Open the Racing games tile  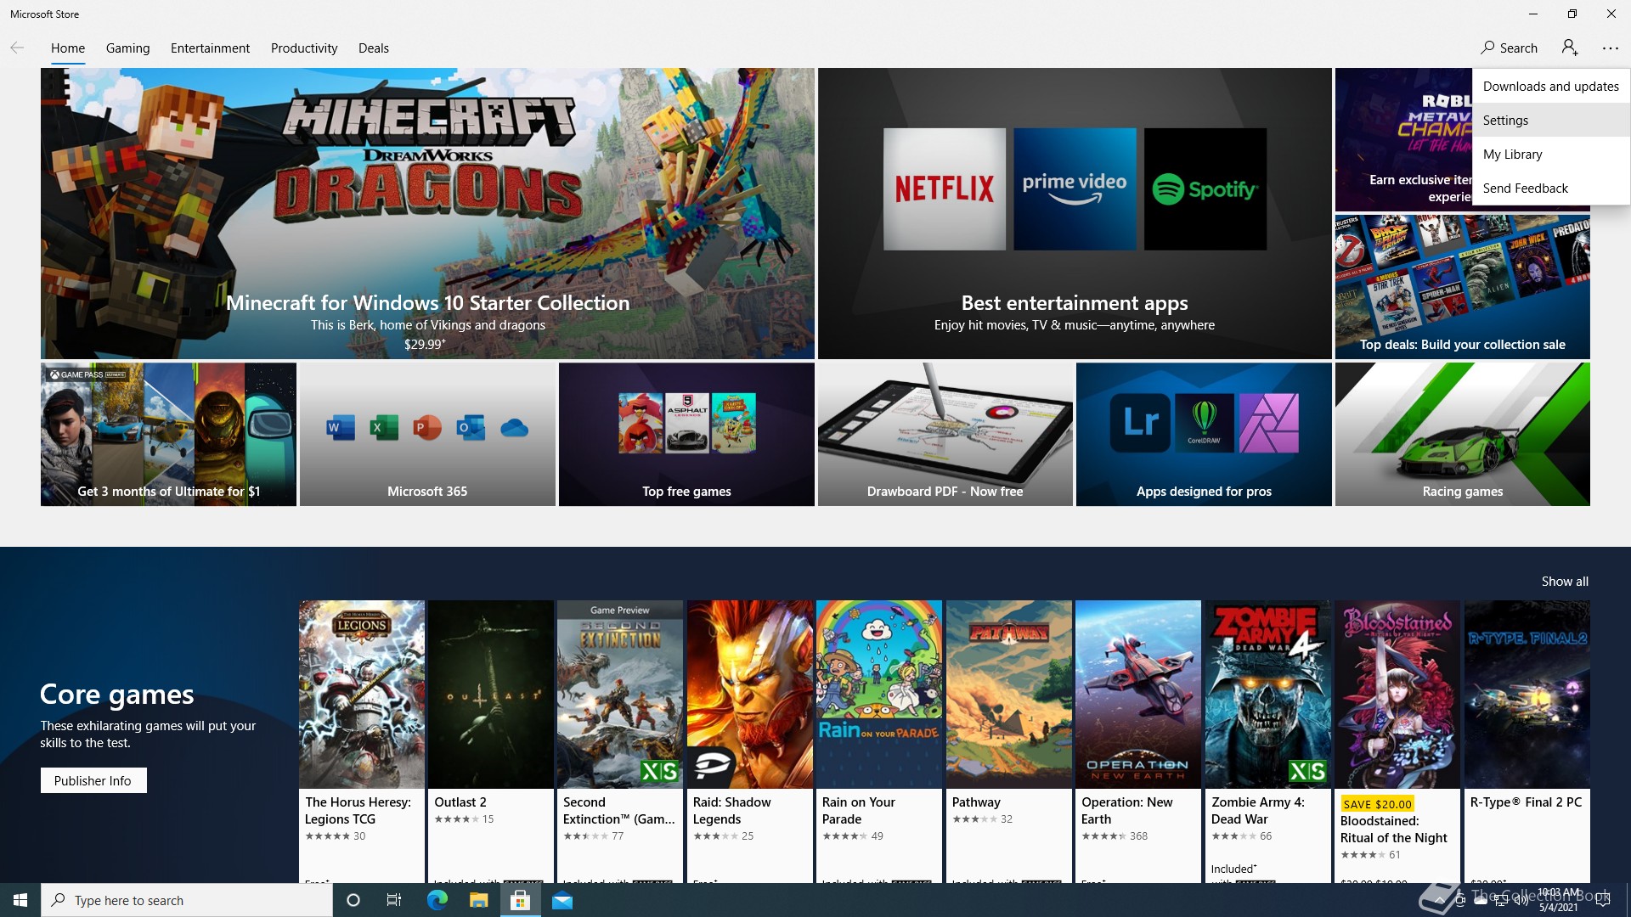[x=1463, y=434]
